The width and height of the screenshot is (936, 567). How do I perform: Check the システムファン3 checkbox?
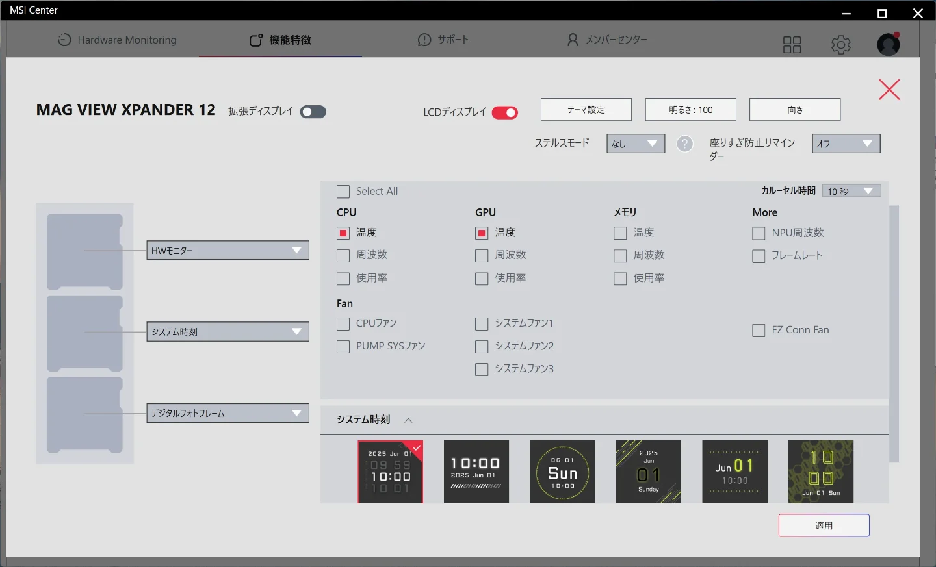pyautogui.click(x=482, y=369)
